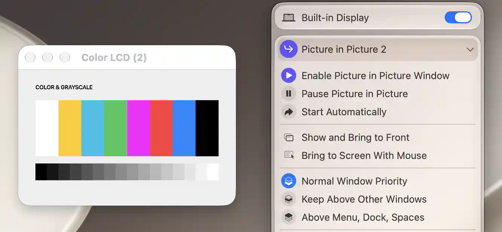Viewport: 502px width, 232px height.
Task: Click the yellow color bar in Color LCD window
Action: tap(70, 128)
